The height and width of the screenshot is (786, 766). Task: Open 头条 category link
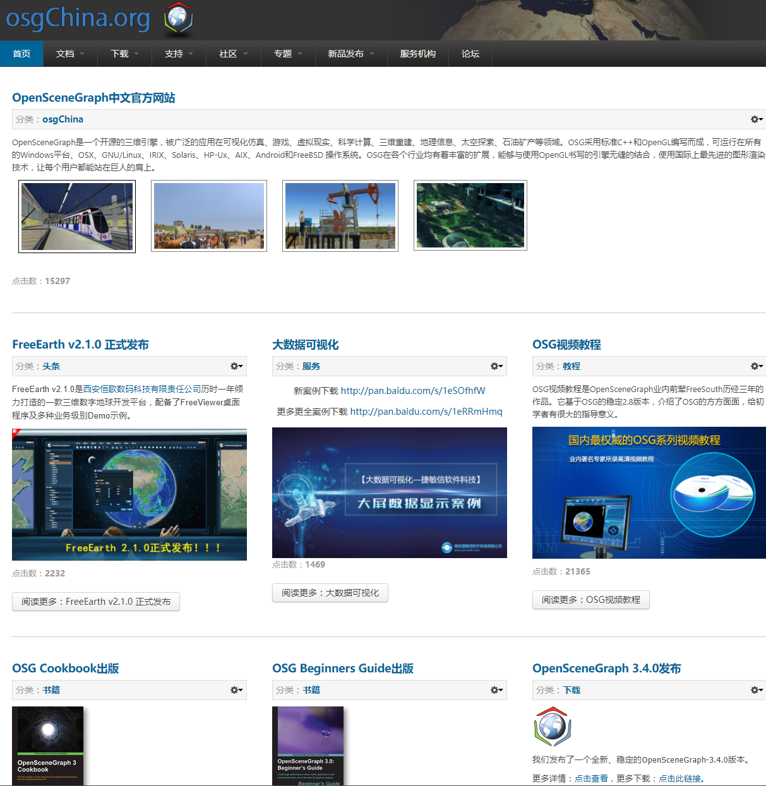[51, 366]
